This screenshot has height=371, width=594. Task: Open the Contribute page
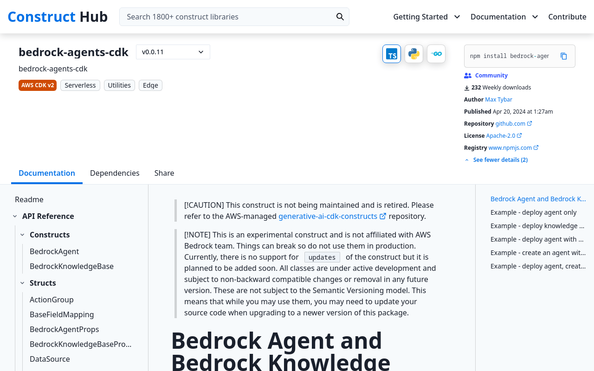click(x=567, y=17)
